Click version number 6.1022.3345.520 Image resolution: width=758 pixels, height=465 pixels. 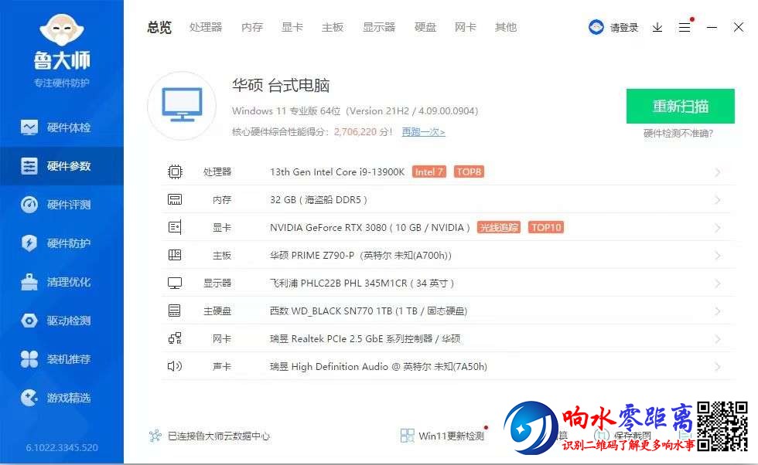(x=62, y=447)
